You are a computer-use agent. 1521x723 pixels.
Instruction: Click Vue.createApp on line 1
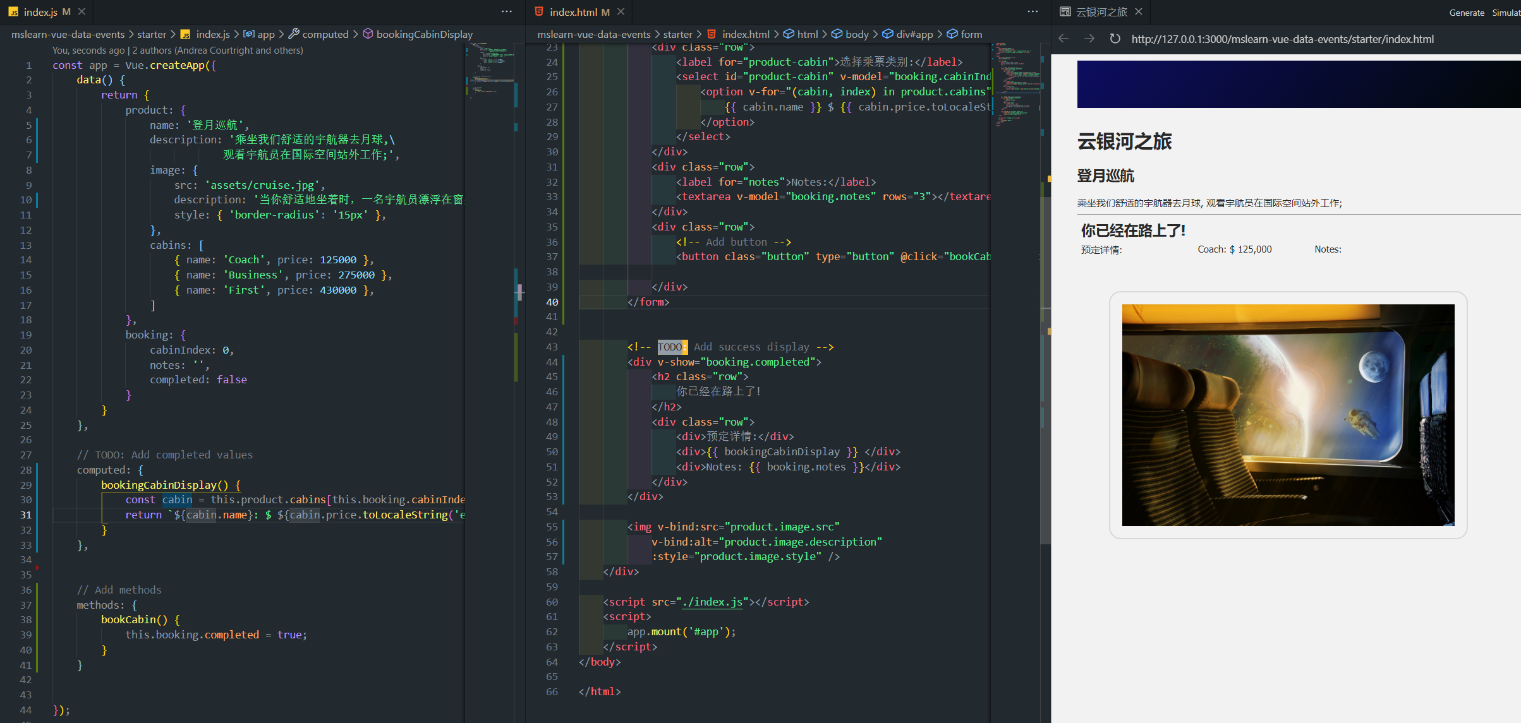click(x=165, y=65)
